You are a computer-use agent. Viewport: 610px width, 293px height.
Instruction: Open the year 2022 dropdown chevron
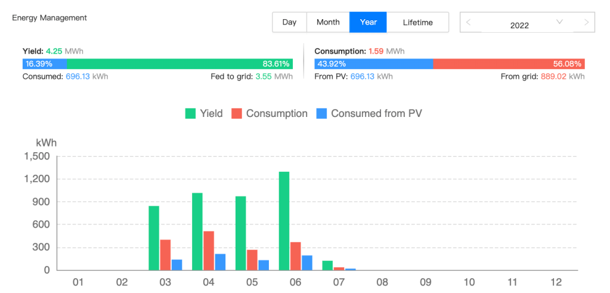559,22
